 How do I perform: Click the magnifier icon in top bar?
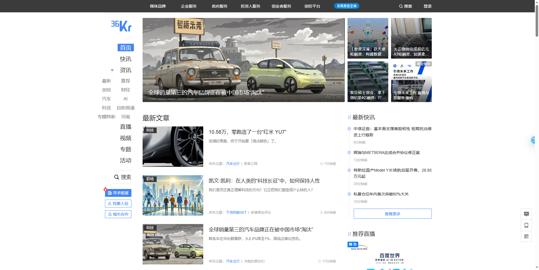401,6
